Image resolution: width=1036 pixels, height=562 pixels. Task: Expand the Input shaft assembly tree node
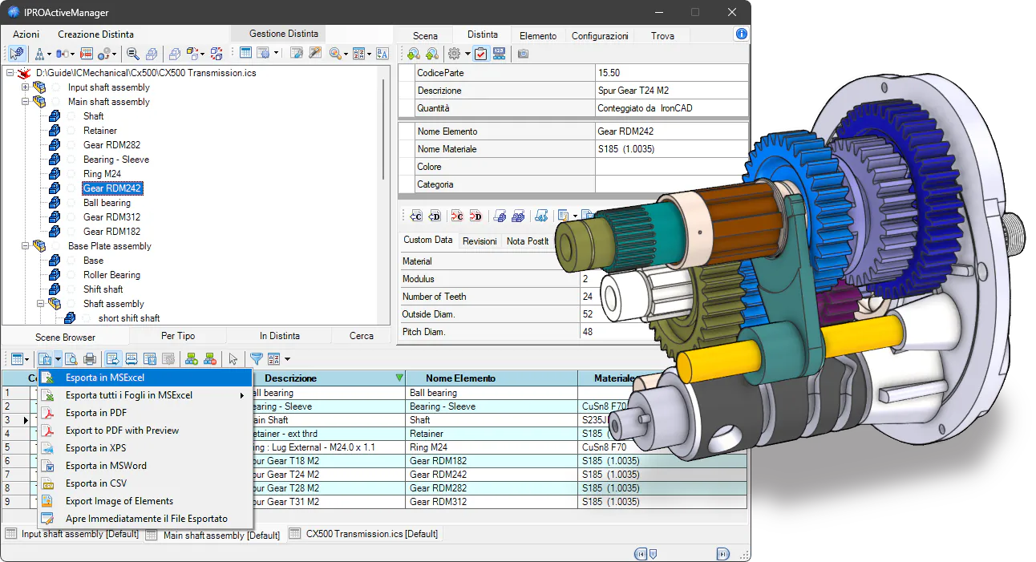click(x=25, y=87)
